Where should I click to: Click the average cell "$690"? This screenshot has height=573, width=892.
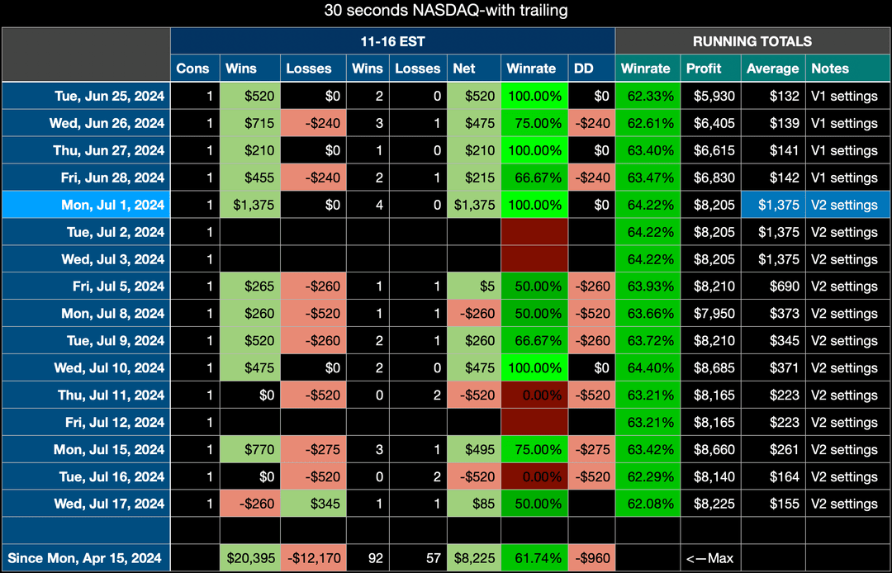(773, 286)
